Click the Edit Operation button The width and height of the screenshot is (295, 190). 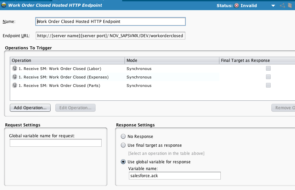pos(75,108)
